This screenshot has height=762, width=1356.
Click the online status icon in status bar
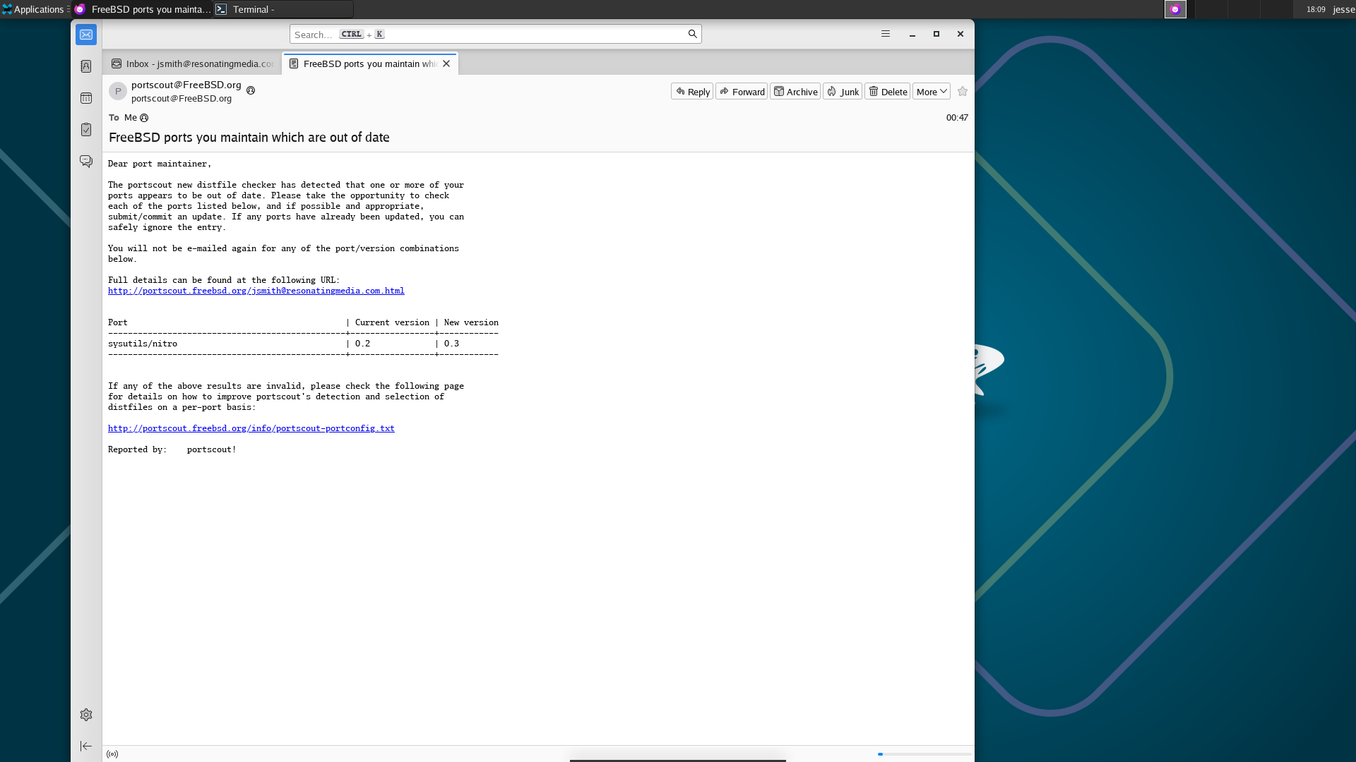112,754
